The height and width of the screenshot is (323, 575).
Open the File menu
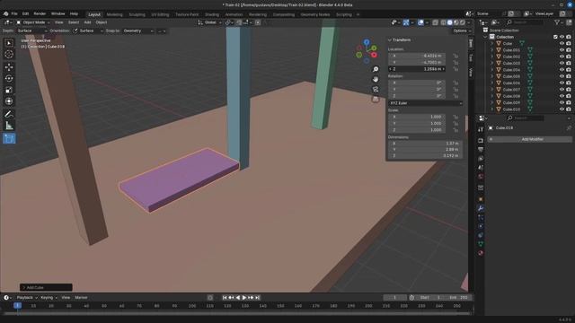point(14,14)
